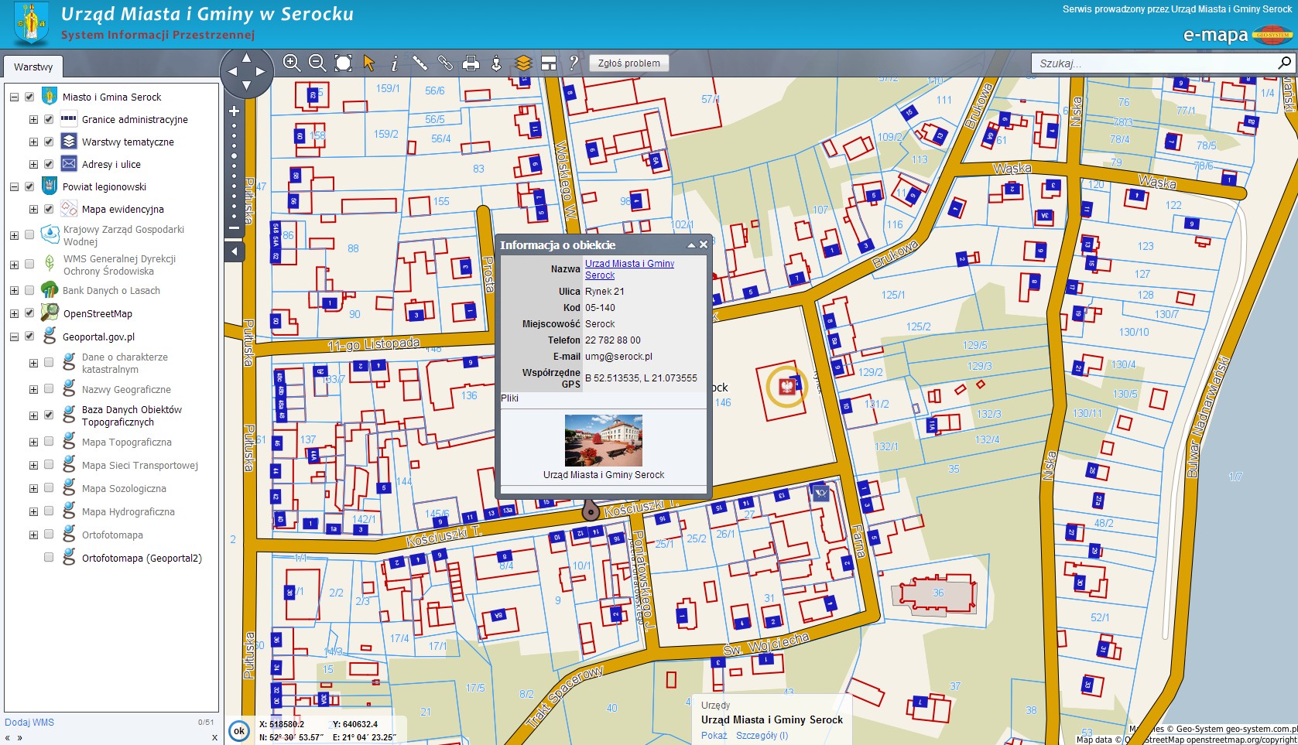
Task: Expand the 'Mapa Hydrograficzna' node
Action: click(x=33, y=511)
